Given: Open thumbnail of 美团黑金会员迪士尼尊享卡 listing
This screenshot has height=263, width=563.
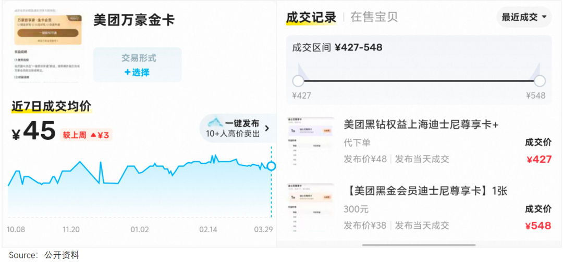Looking at the screenshot, I should (x=311, y=207).
